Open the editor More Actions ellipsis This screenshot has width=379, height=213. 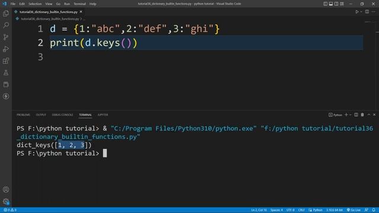pyautogui.click(x=374, y=12)
